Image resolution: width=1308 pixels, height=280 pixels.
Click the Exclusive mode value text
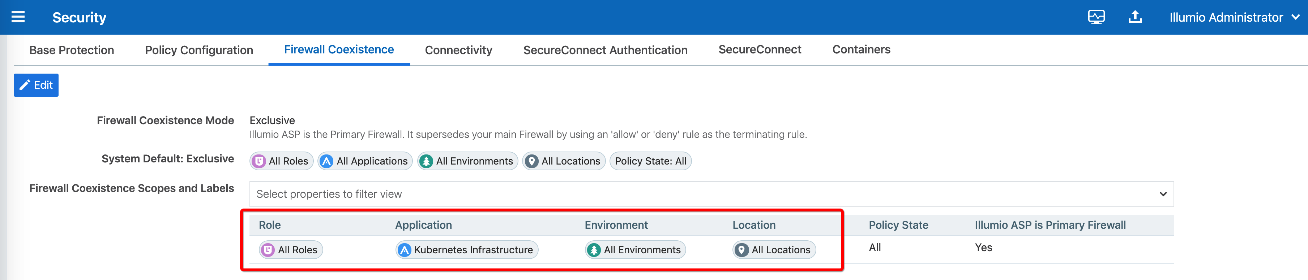272,121
